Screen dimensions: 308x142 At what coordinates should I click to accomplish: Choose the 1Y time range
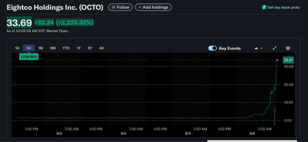point(79,48)
